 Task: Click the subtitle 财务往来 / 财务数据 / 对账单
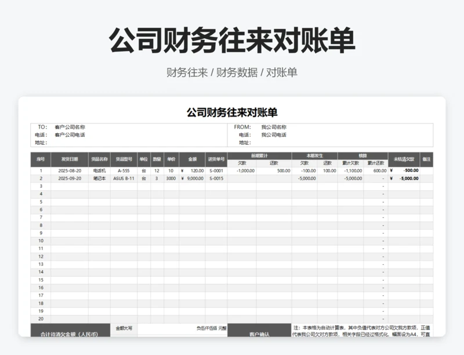231,72
